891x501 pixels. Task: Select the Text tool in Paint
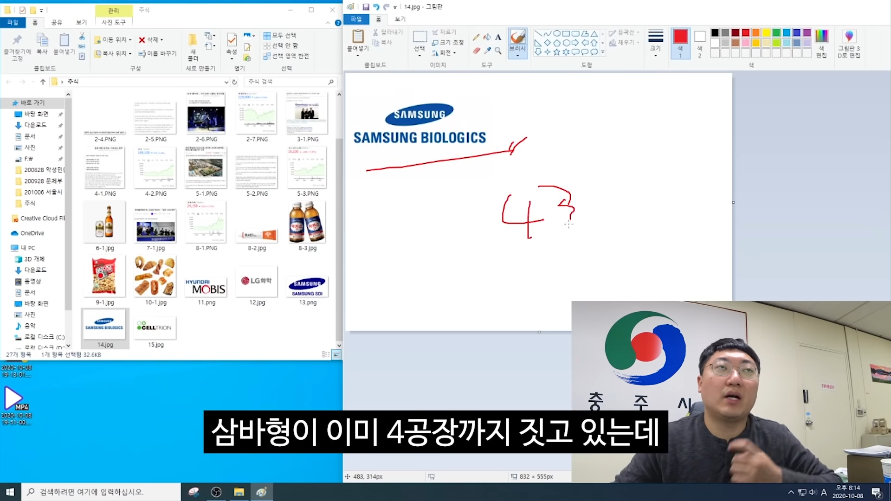(498, 37)
